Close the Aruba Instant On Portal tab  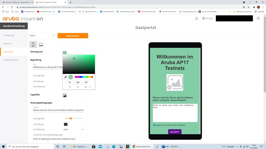click(65, 2)
